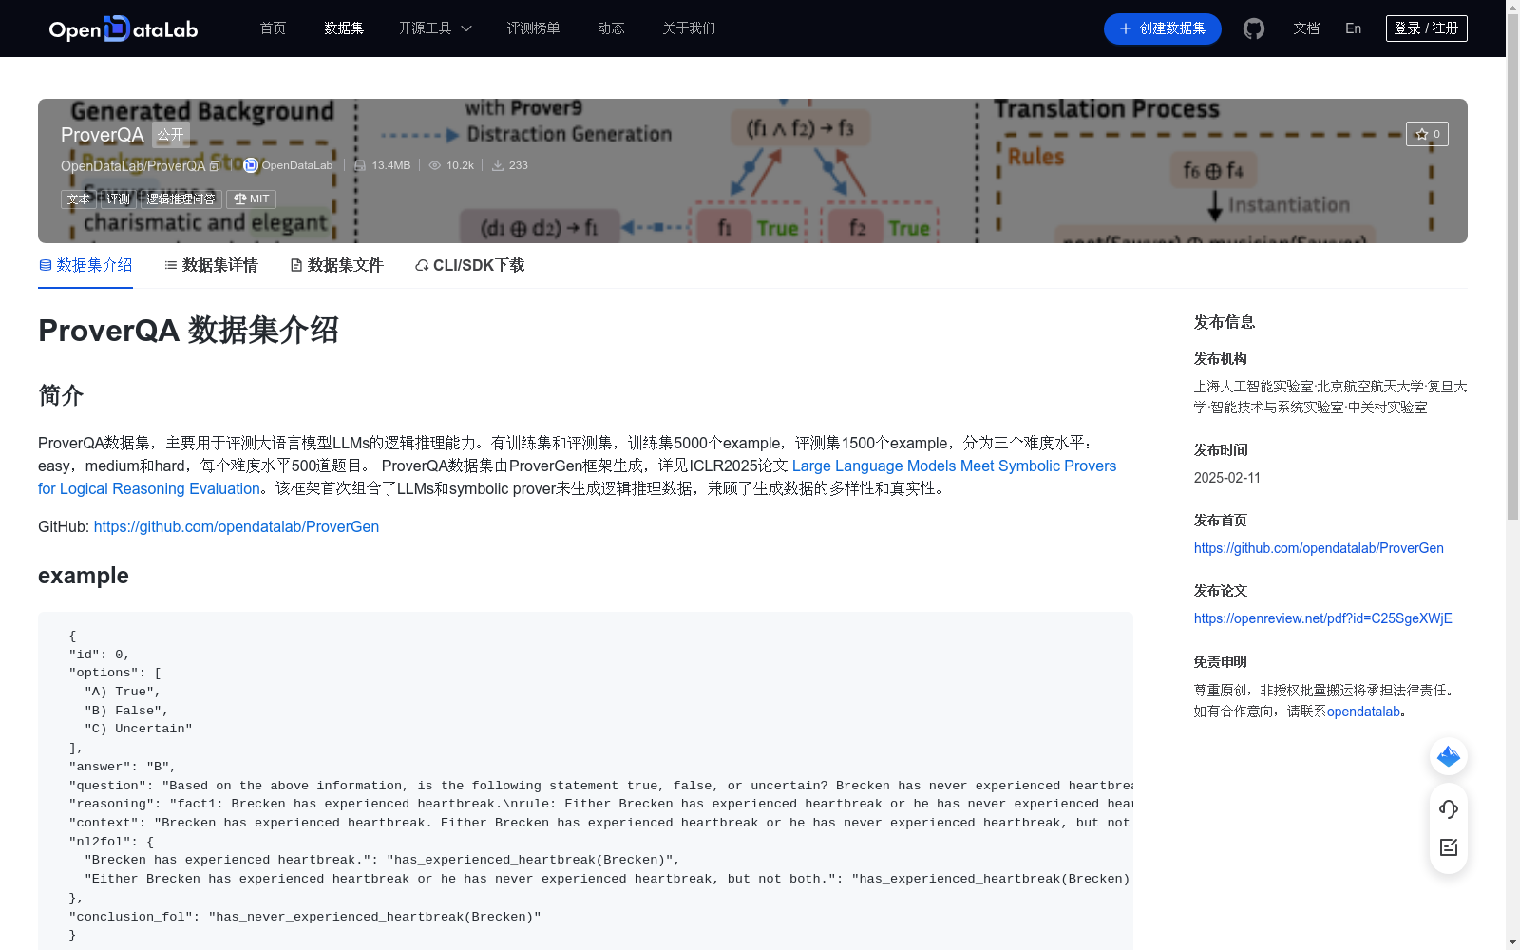Click the MIT license scale icon

(239, 199)
